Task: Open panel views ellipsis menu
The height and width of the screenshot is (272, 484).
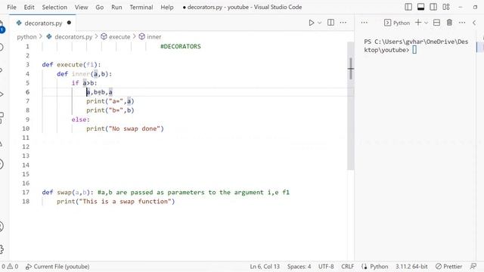Action: pyautogui.click(x=364, y=23)
